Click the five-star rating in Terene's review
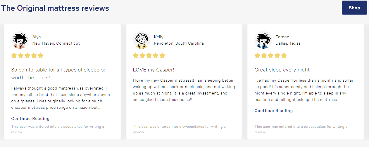 coord(270,55)
